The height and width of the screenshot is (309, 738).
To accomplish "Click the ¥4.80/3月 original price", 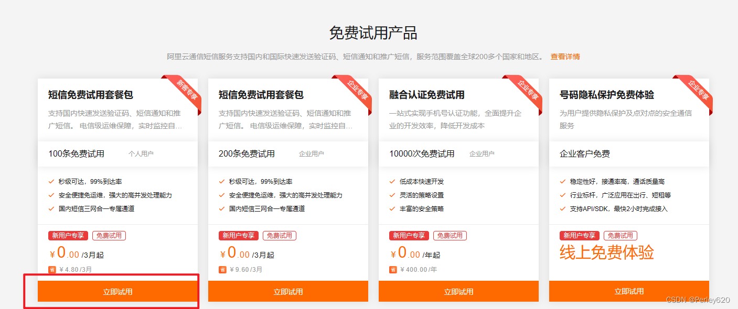I will click(x=76, y=270).
